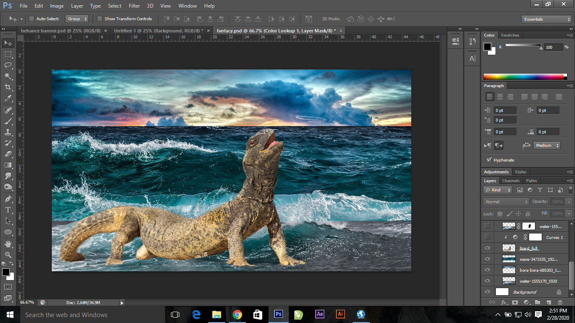Pick the Crop tool

[8, 87]
